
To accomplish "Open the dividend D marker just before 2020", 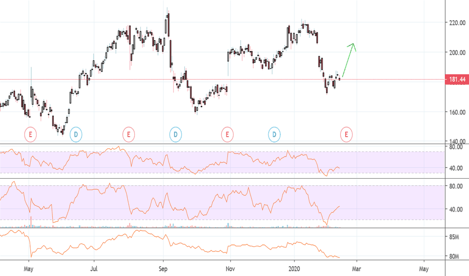I will coord(274,134).
